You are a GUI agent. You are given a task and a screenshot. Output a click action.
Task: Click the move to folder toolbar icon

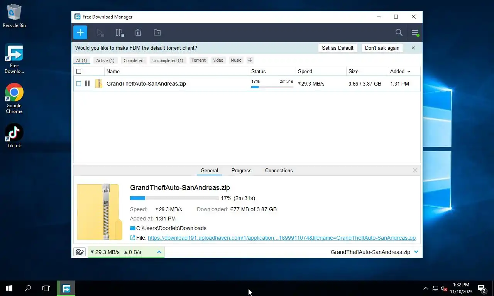pos(157,33)
